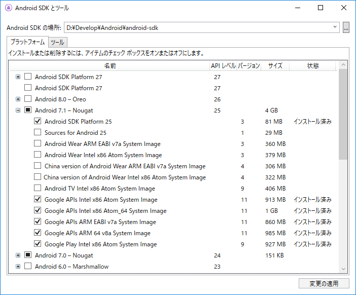
Task: Close the Android SDK とツール window
Action: [344, 8]
